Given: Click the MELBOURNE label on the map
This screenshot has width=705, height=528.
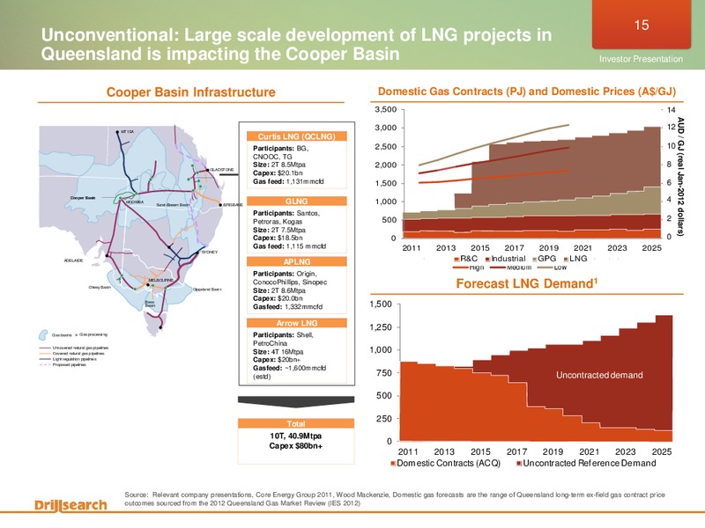Looking at the screenshot, I should [x=160, y=280].
